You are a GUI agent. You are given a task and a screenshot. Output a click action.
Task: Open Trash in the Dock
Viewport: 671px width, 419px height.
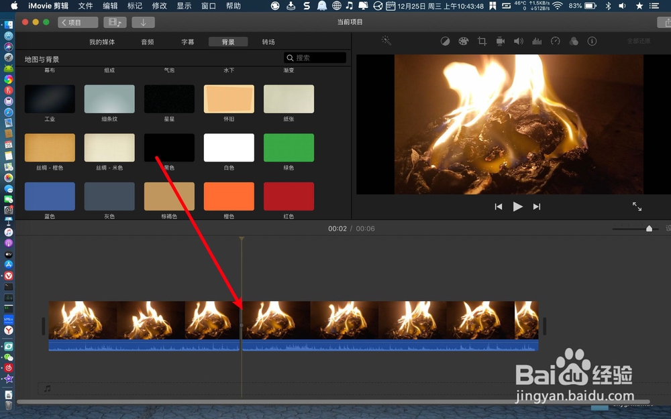tap(9, 406)
